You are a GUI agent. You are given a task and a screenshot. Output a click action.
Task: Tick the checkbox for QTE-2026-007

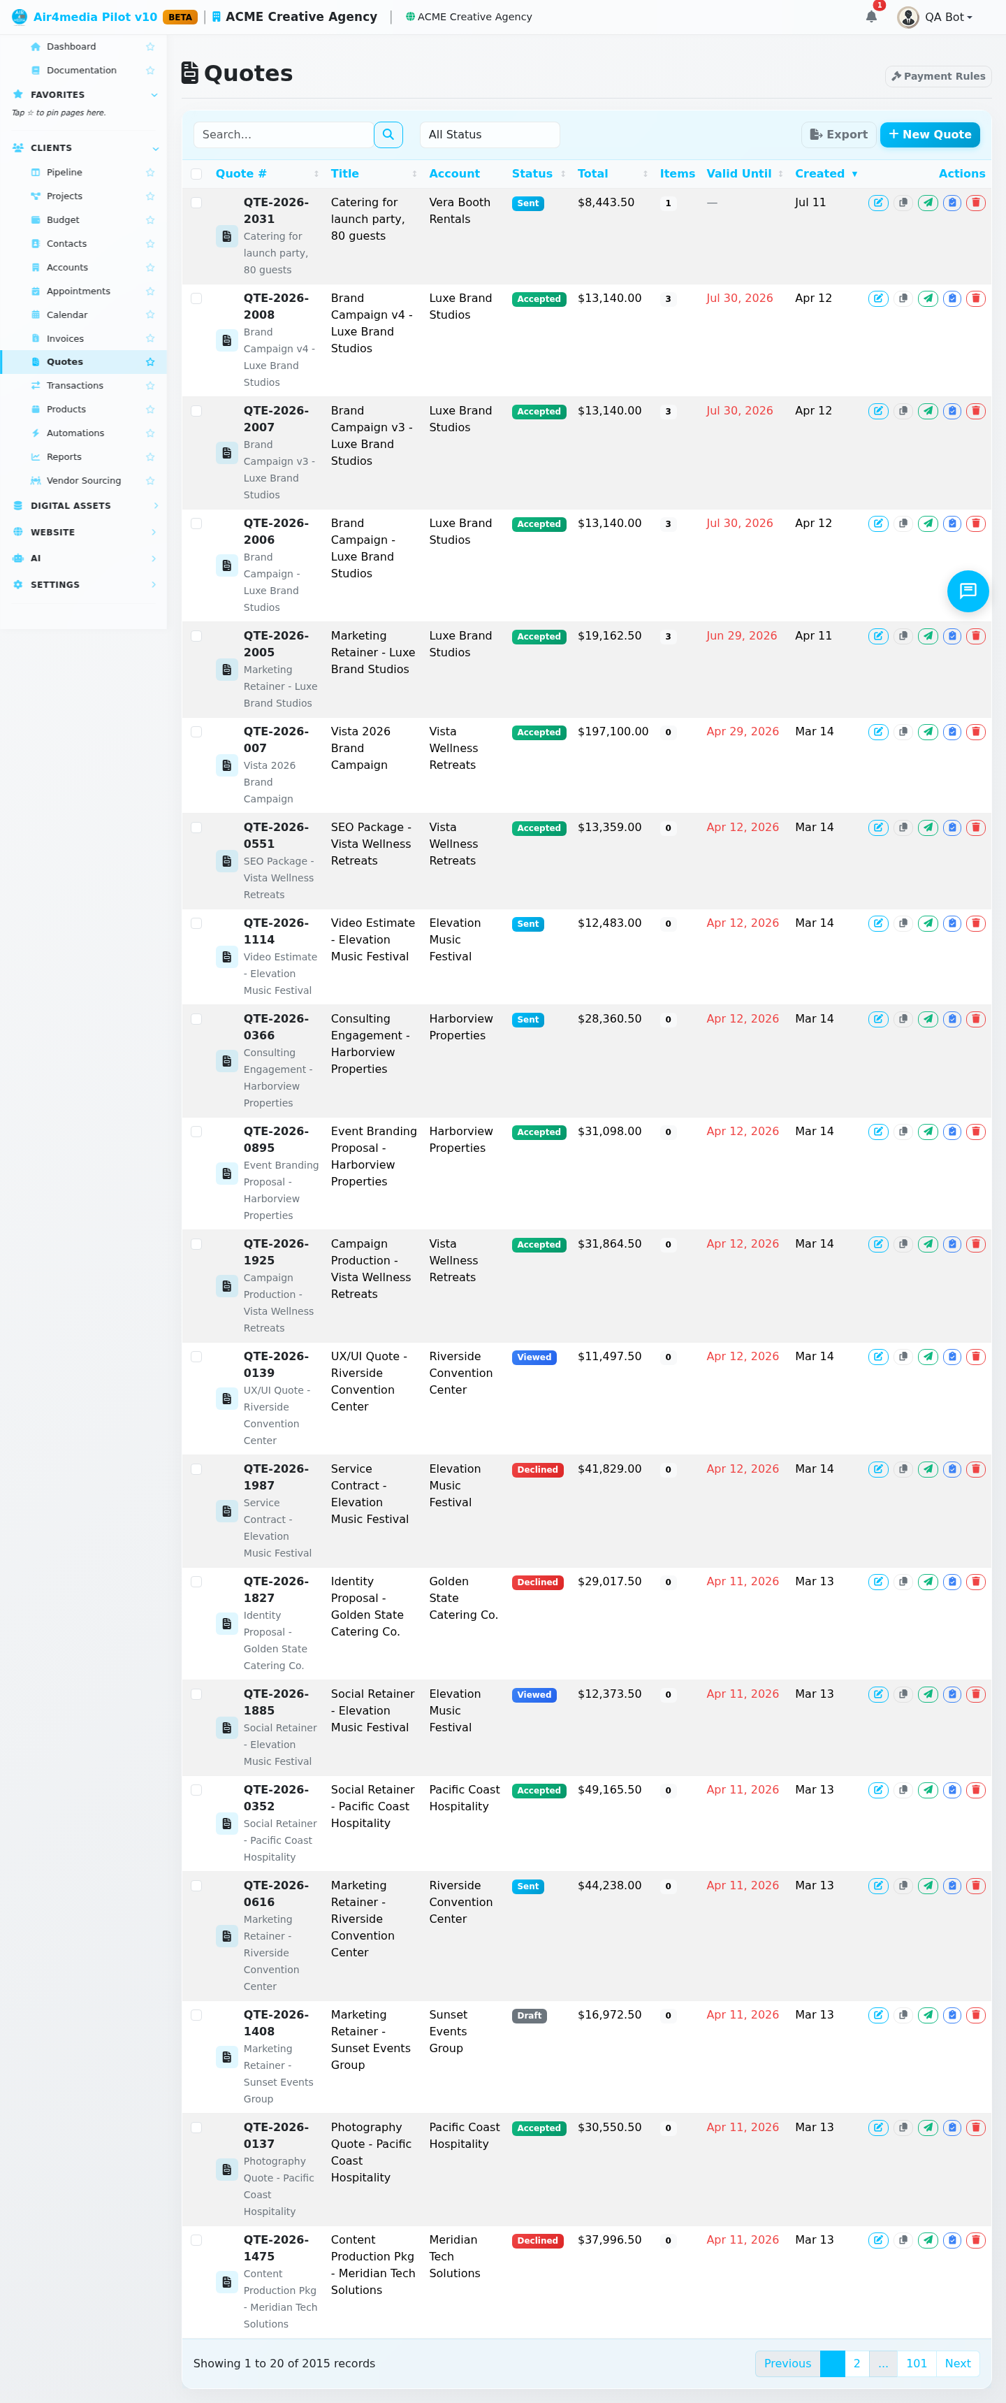(x=197, y=731)
